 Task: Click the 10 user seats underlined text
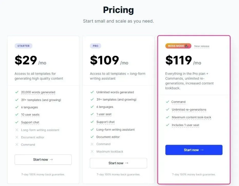pos(30,115)
